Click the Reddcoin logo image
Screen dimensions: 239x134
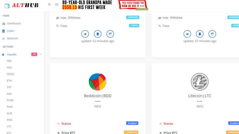pyautogui.click(x=98, y=82)
